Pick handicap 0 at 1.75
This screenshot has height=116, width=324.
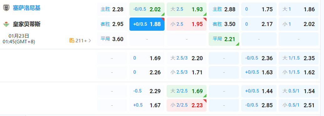pyautogui.click(x=259, y=9)
